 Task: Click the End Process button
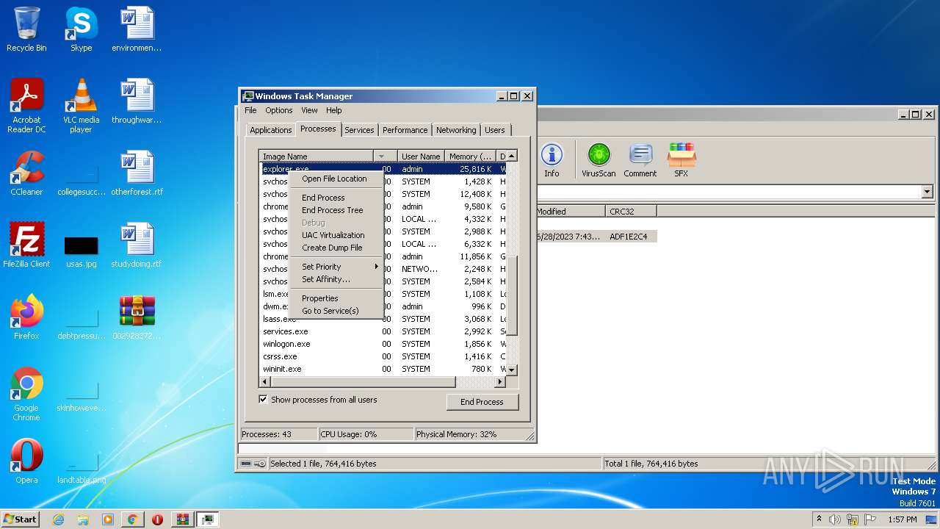tap(482, 402)
